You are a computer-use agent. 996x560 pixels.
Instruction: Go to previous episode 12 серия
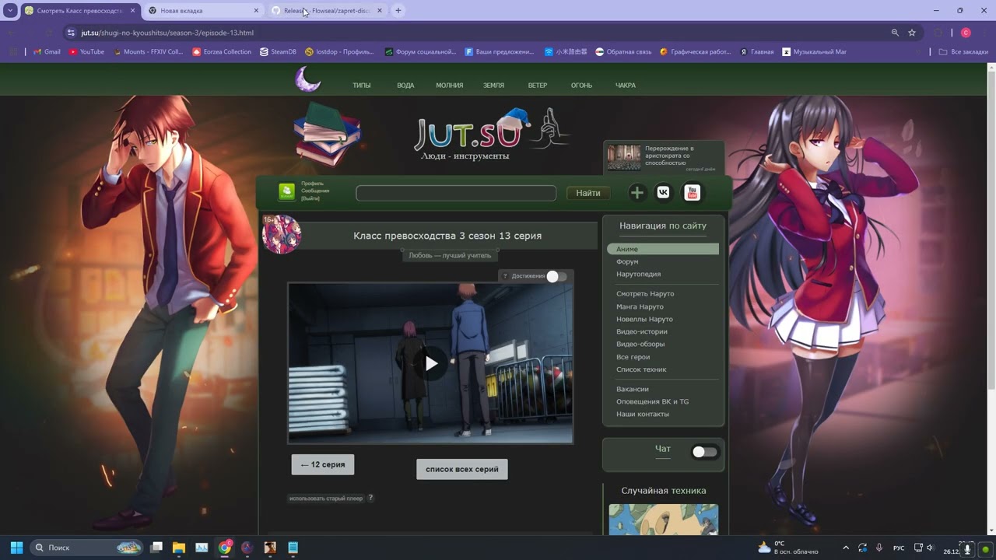point(323,464)
